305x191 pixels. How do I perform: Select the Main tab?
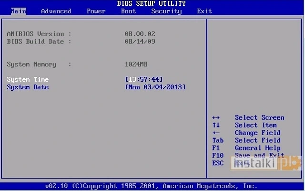(x=19, y=11)
